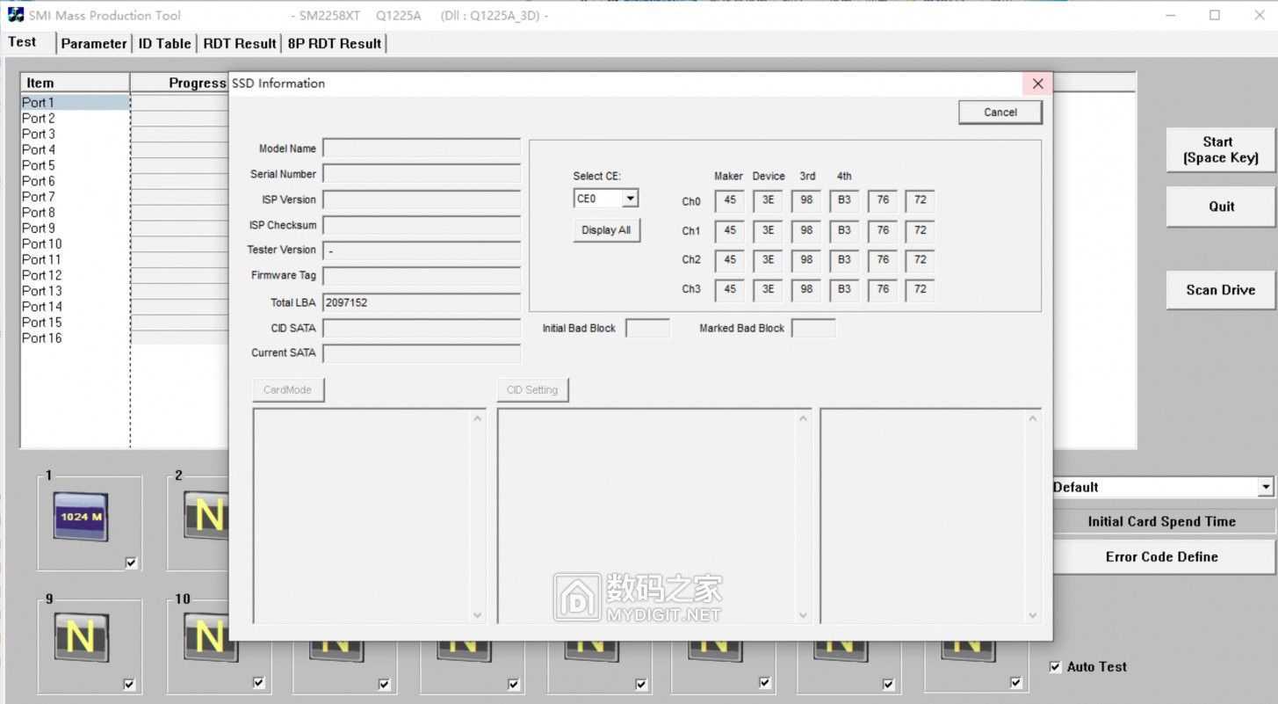Viewport: 1278px width, 704px height.
Task: Toggle the checkbox for slot 10
Action: tap(258, 682)
